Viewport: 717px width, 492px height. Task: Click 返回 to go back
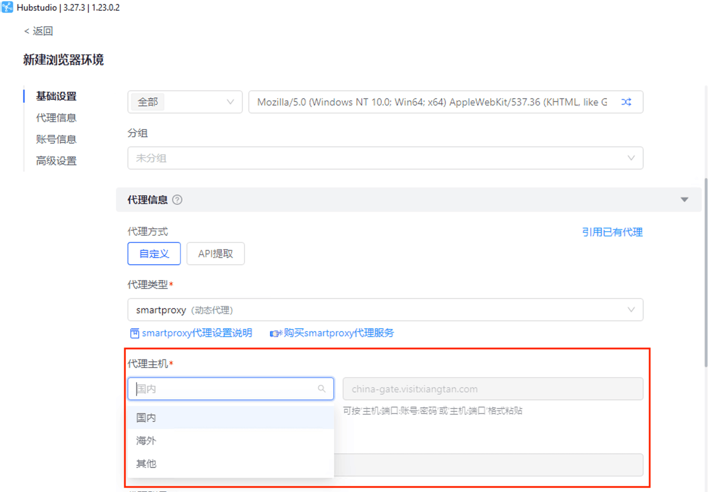tap(39, 31)
